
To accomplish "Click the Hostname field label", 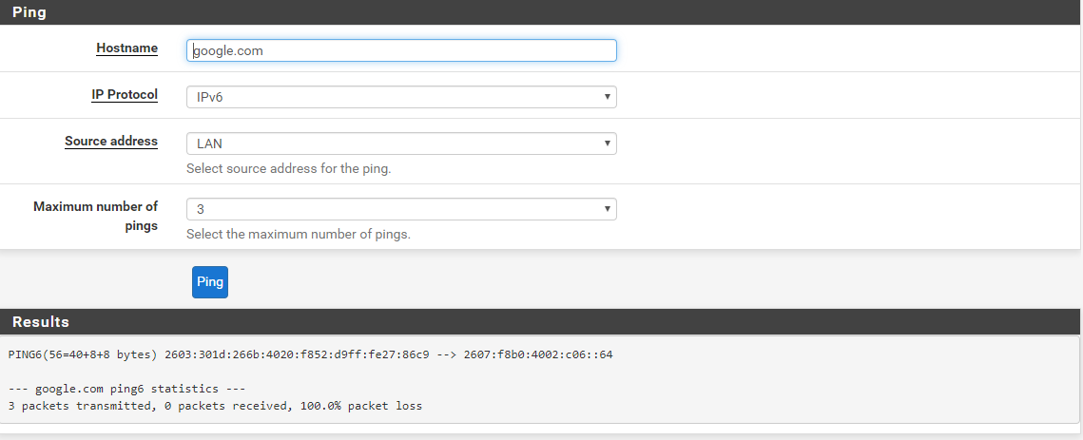I will [126, 48].
